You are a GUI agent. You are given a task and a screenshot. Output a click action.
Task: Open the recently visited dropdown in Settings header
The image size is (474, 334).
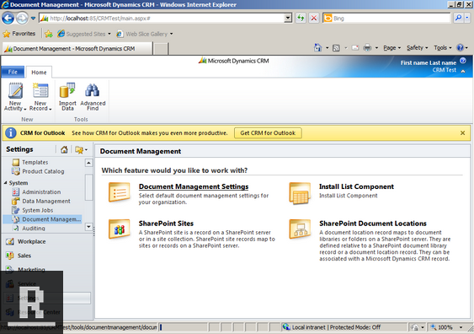[81, 149]
